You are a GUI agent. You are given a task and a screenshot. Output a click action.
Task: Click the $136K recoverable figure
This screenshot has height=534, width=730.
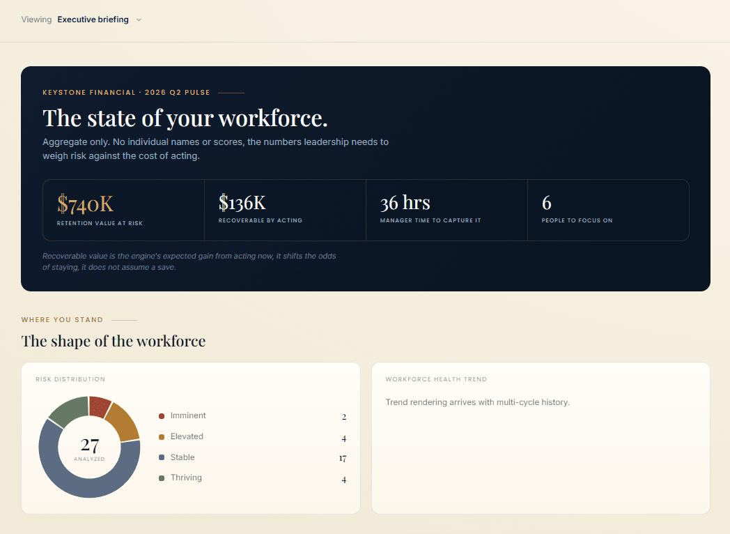click(242, 203)
